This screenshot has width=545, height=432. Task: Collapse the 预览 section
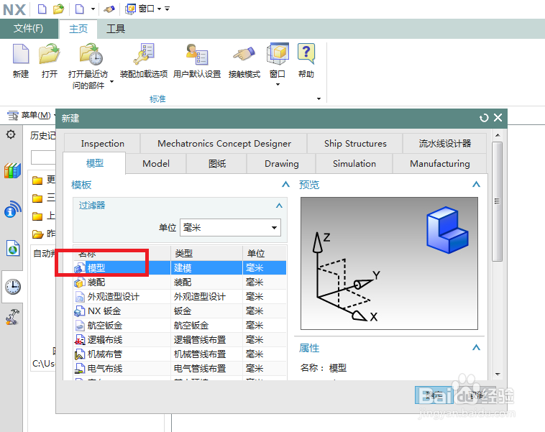[x=476, y=185]
